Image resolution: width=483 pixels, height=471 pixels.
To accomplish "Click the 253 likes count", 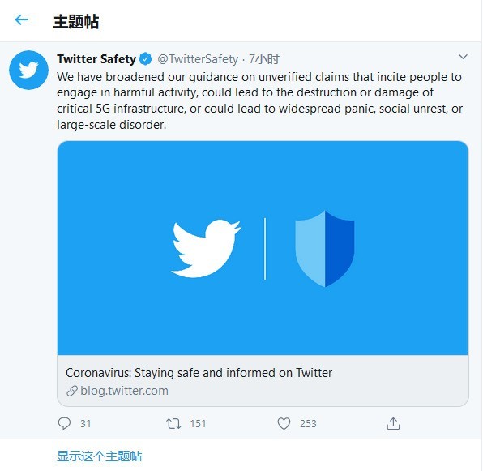I will (x=308, y=424).
